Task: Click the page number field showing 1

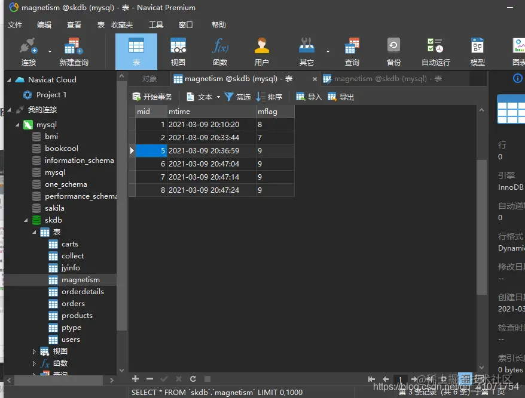Action: 400,380
